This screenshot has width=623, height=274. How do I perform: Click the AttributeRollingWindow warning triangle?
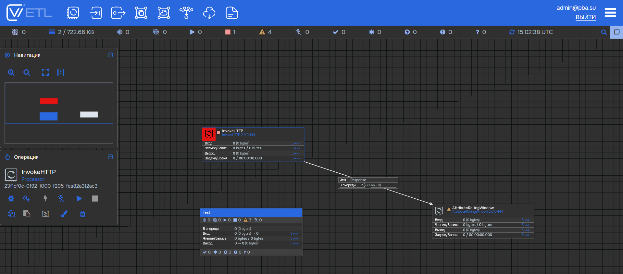449,209
